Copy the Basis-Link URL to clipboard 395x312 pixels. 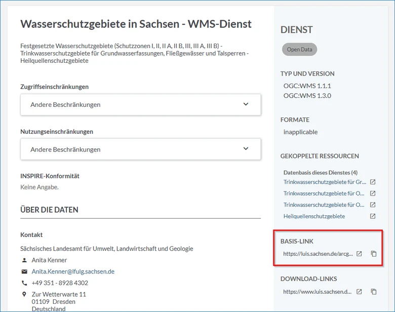click(374, 254)
